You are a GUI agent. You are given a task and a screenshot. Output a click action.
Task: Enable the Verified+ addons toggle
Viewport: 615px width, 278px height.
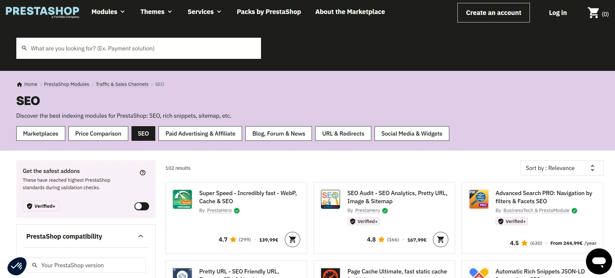coord(142,206)
